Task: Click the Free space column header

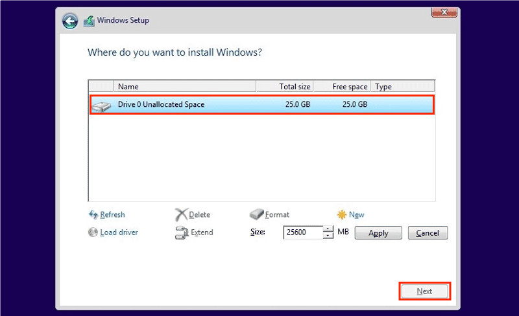Action: point(342,87)
